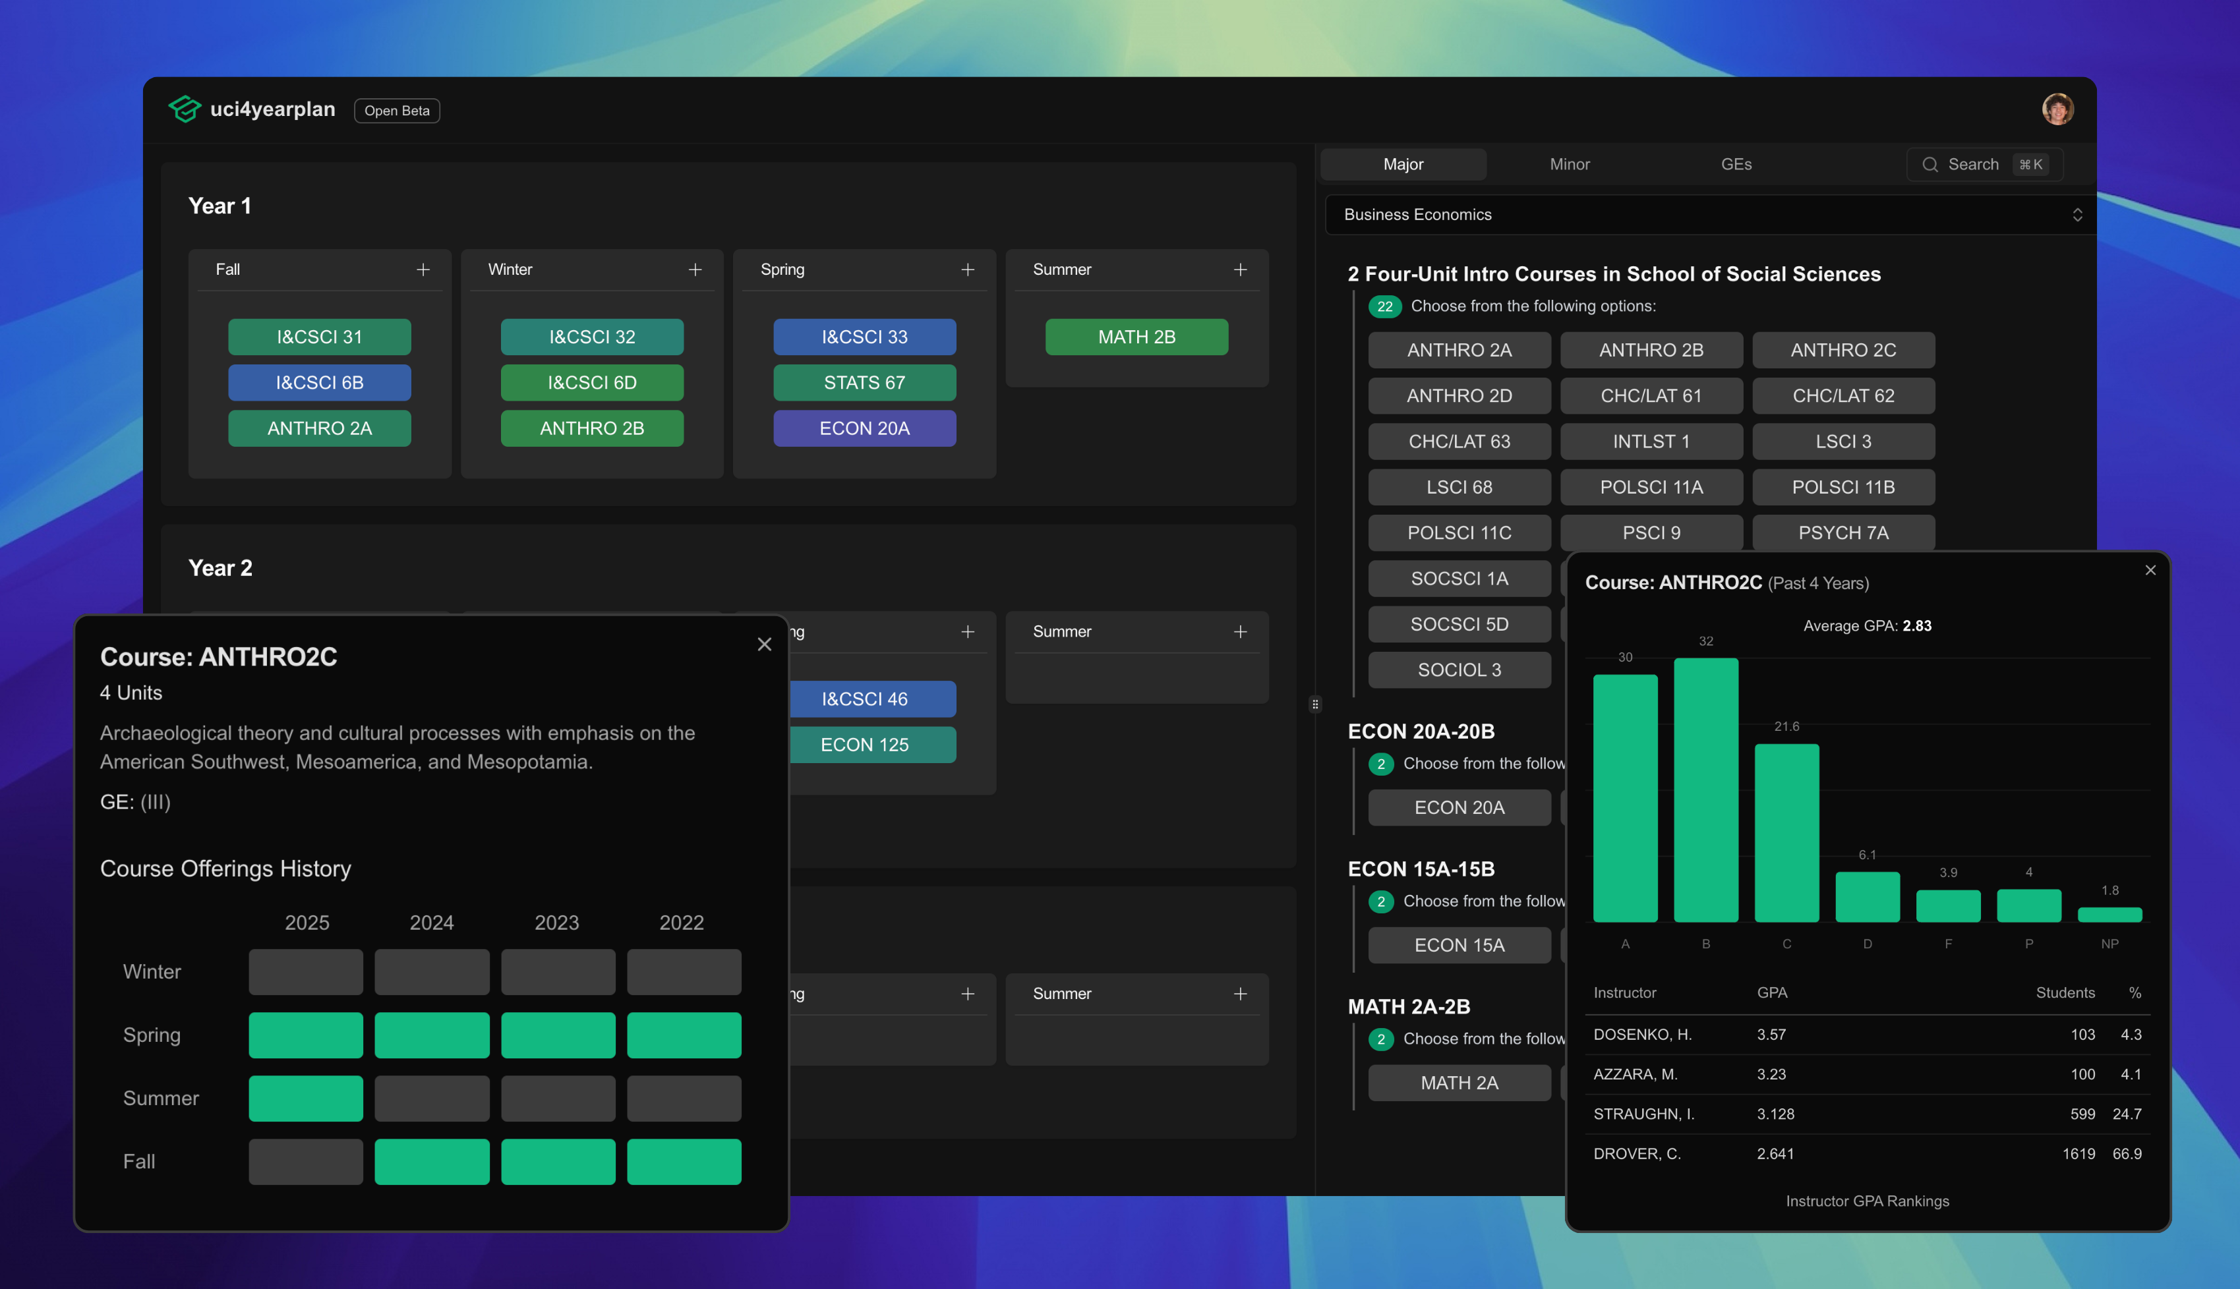
Task: Pick POLSCI 11A option
Action: point(1651,487)
